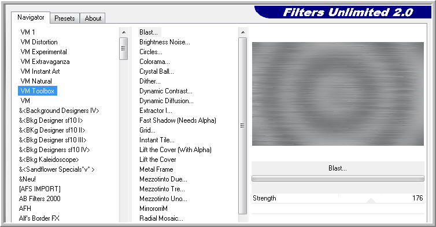The height and width of the screenshot is (227, 436).
Task: Click the category list scrollbar thumb
Action: coord(124,48)
